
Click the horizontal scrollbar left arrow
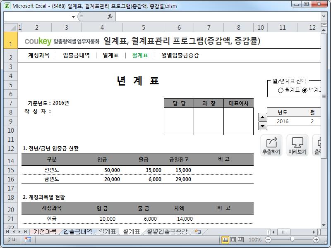(273, 232)
